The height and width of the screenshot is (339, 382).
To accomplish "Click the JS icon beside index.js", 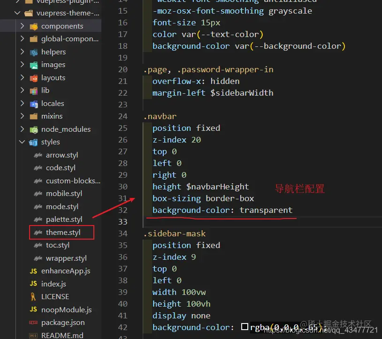I will (x=33, y=284).
